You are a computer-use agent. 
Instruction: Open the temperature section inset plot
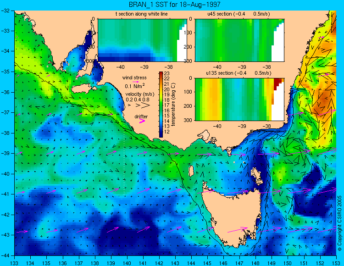142,40
